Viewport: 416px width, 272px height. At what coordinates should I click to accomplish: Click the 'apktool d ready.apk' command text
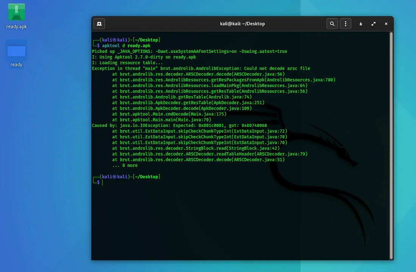126,46
